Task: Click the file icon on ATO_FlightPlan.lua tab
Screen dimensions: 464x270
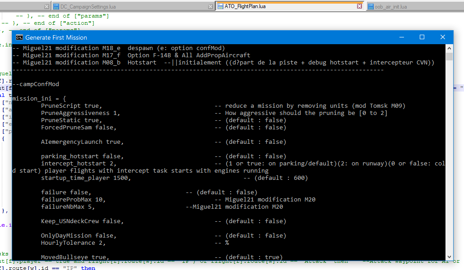Action: tap(220, 6)
